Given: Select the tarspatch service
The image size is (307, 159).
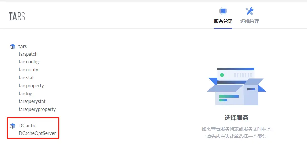Looking at the screenshot, I should [28, 54].
